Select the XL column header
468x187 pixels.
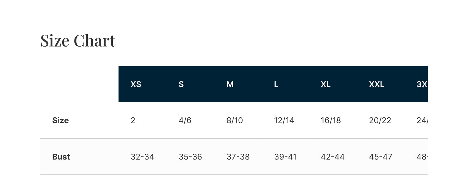325,84
